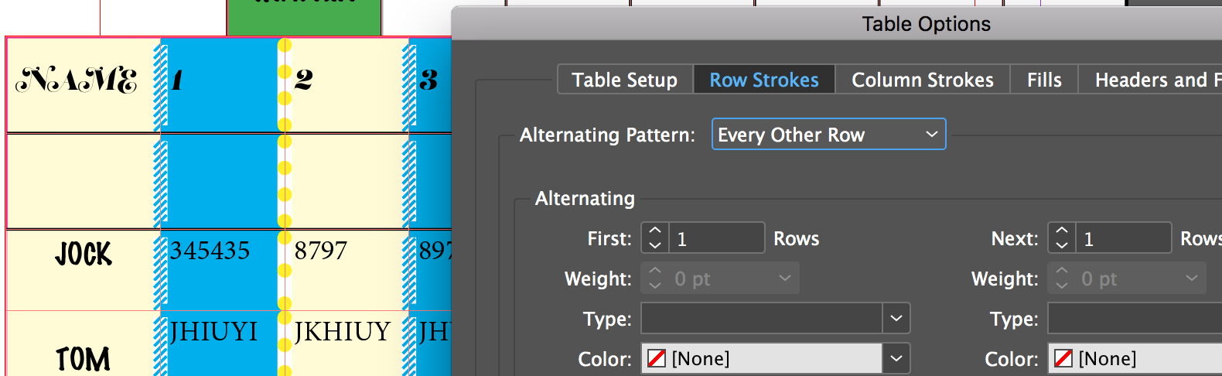Click the table cell containing 345435
The image size is (1222, 376).
tap(210, 251)
